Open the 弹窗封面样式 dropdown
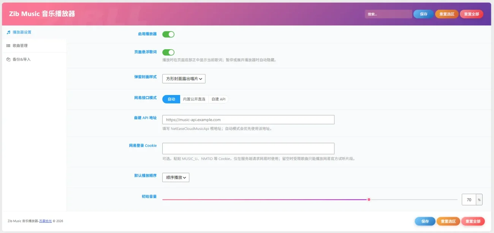This screenshot has width=494, height=233. [184, 79]
